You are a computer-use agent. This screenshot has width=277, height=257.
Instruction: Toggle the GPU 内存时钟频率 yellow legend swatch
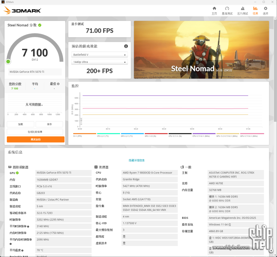click(228, 134)
